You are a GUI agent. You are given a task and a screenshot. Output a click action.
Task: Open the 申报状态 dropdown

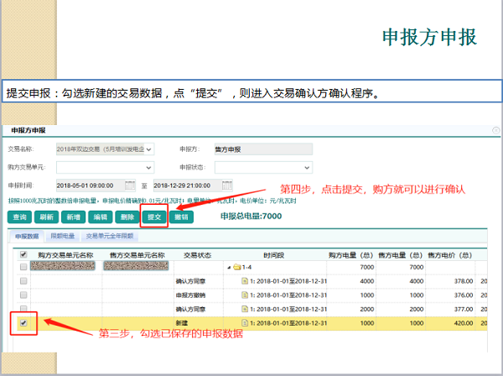pos(307,167)
